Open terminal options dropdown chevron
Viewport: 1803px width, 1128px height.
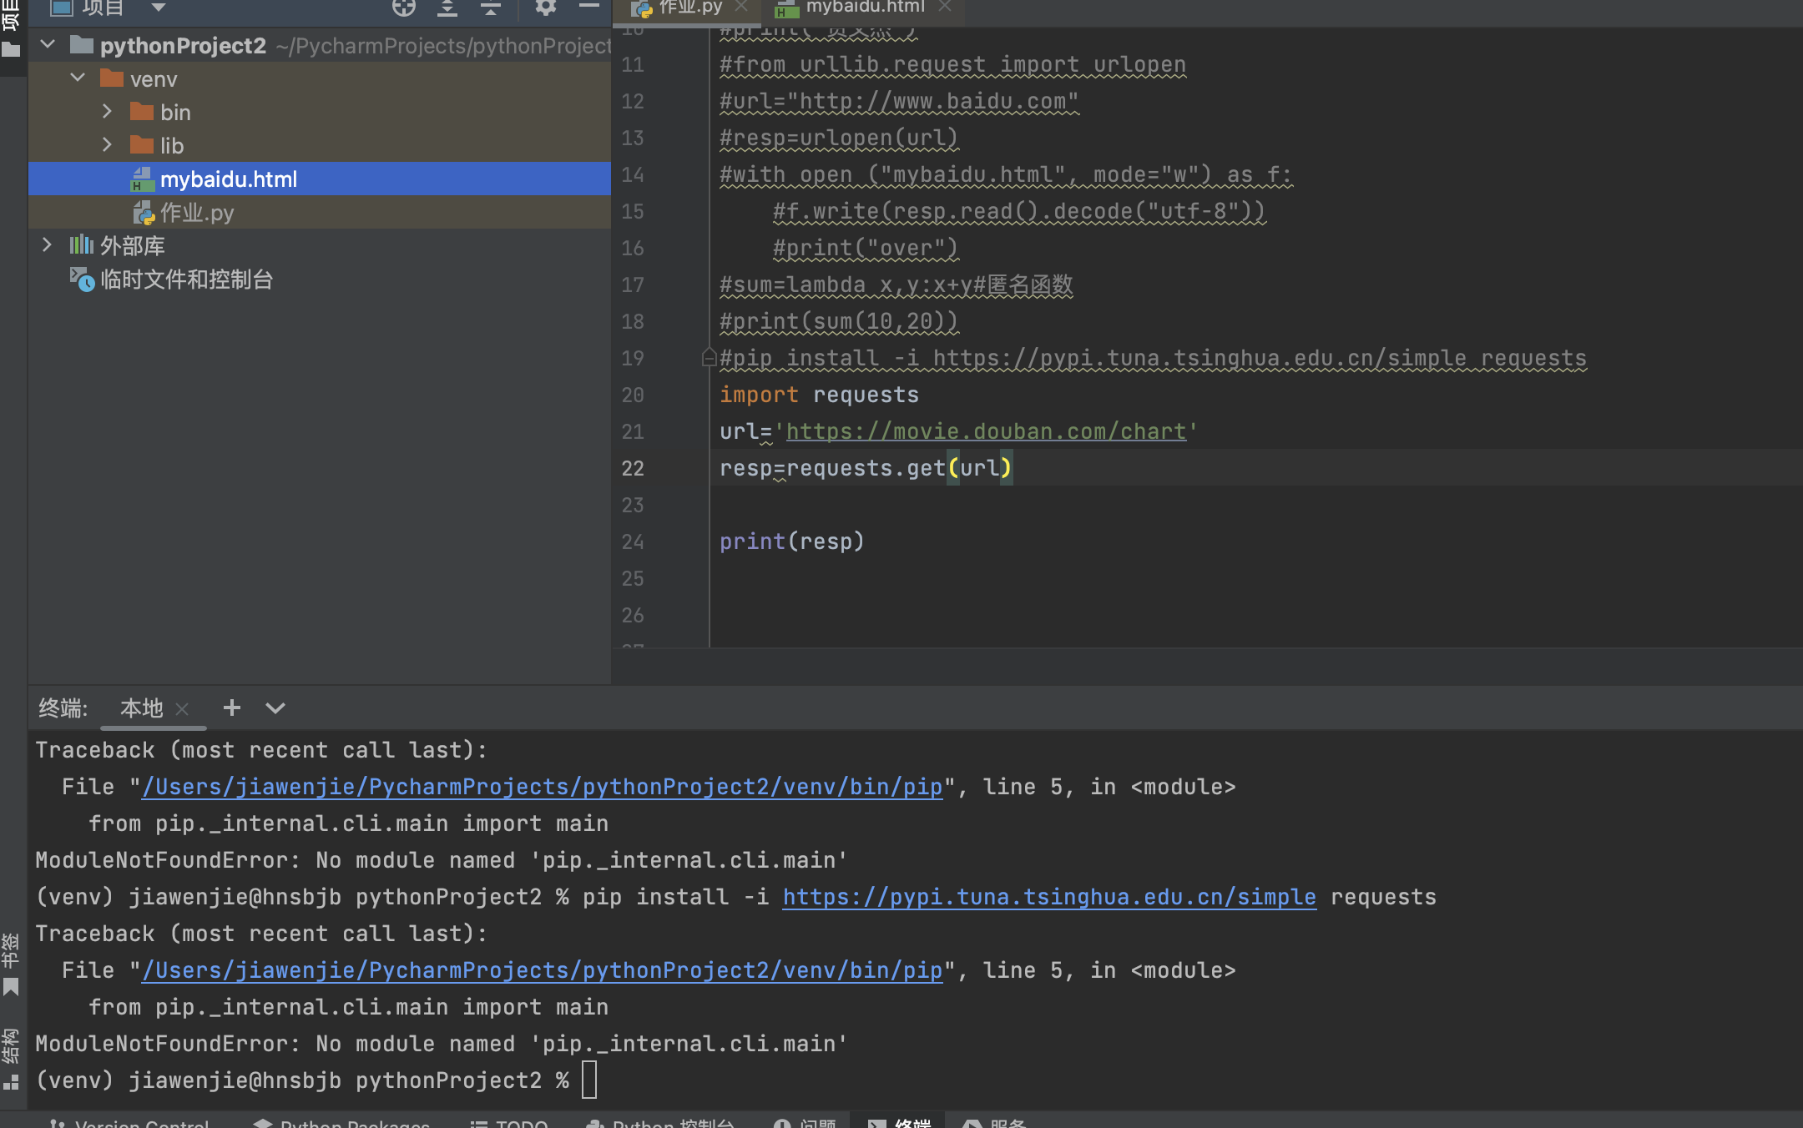click(x=275, y=708)
